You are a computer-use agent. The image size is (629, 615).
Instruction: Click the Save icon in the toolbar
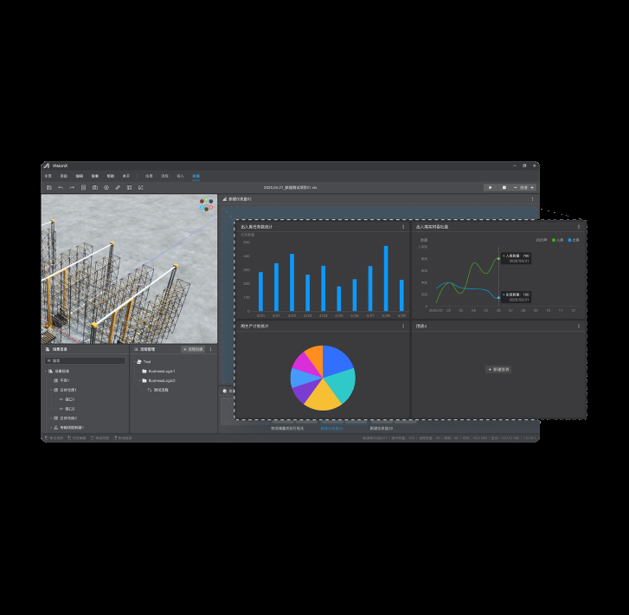click(49, 188)
